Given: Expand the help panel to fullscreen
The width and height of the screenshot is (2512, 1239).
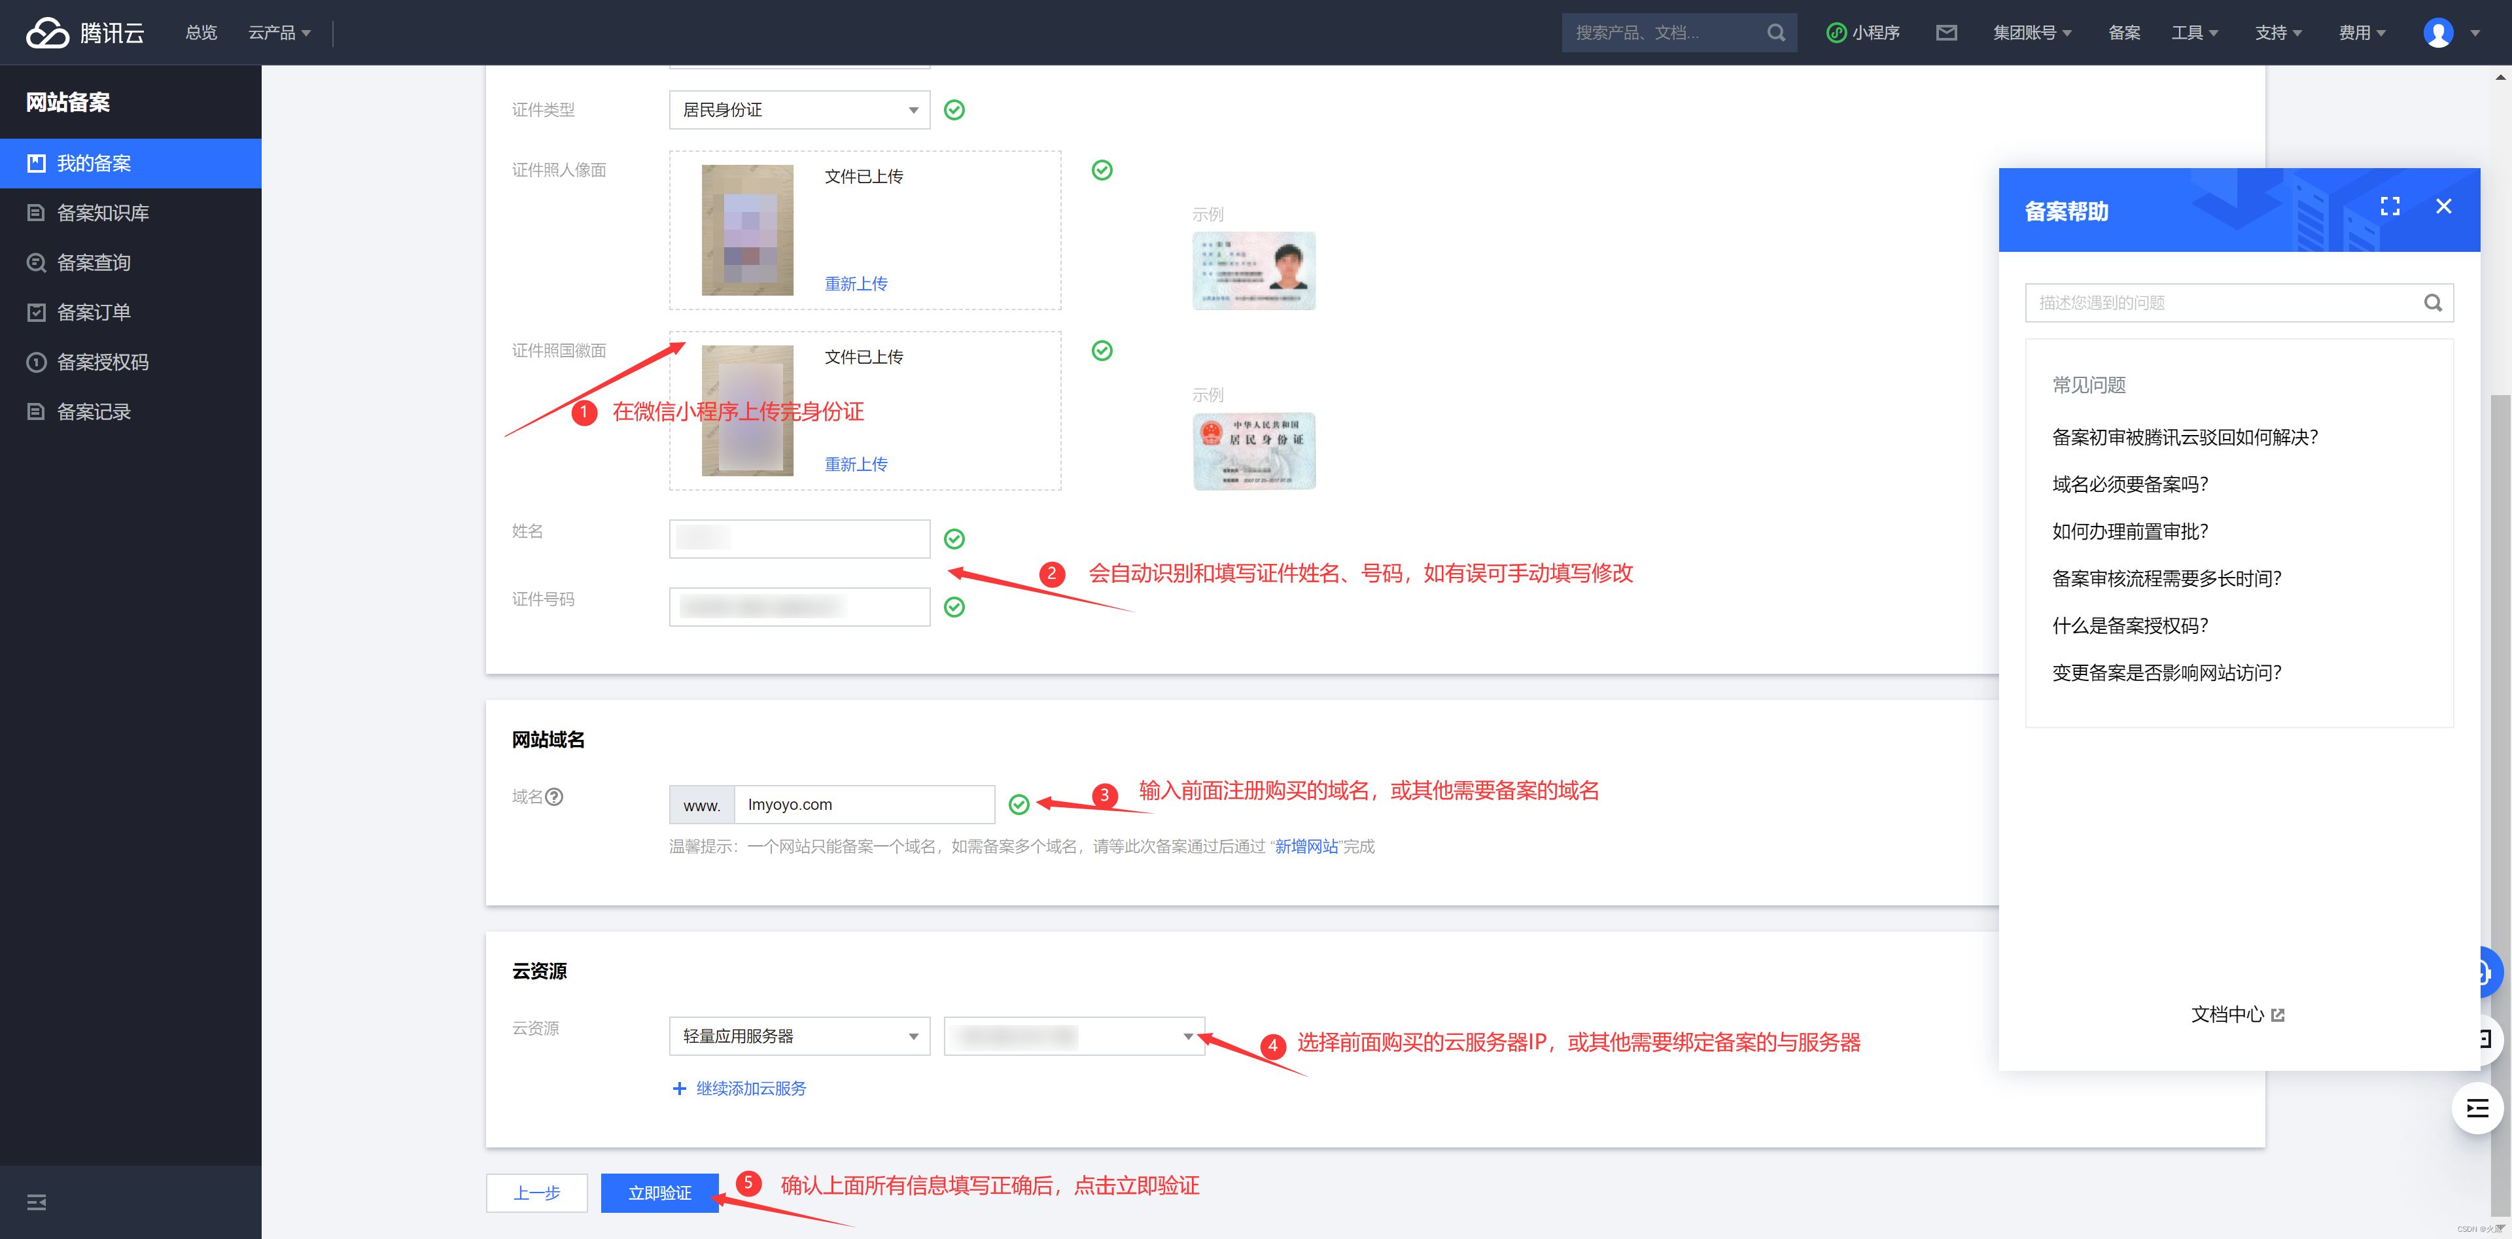Looking at the screenshot, I should click(2389, 205).
